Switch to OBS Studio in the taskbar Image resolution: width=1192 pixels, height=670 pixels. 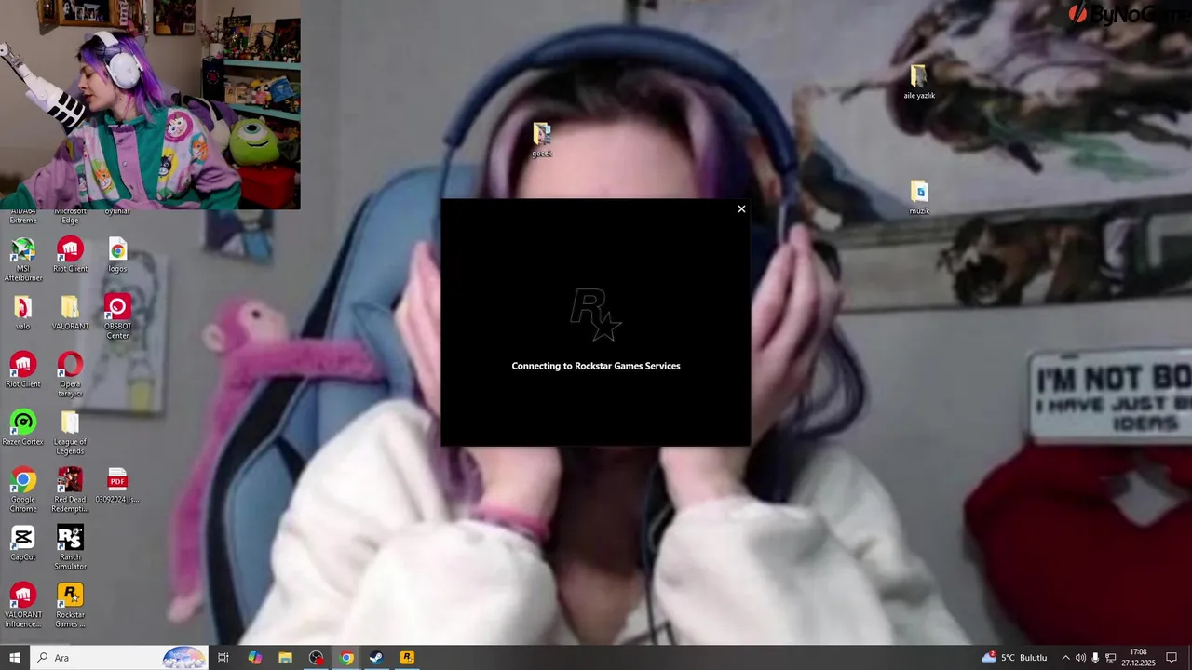pyautogui.click(x=316, y=658)
